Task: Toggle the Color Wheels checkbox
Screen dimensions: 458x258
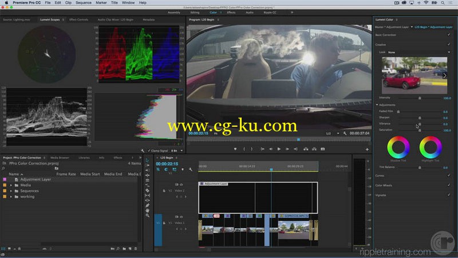Action: [449, 185]
